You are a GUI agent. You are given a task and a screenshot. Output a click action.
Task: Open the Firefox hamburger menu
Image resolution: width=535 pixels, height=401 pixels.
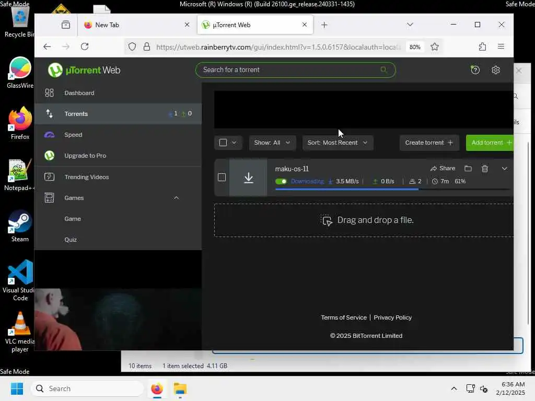tap(501, 46)
